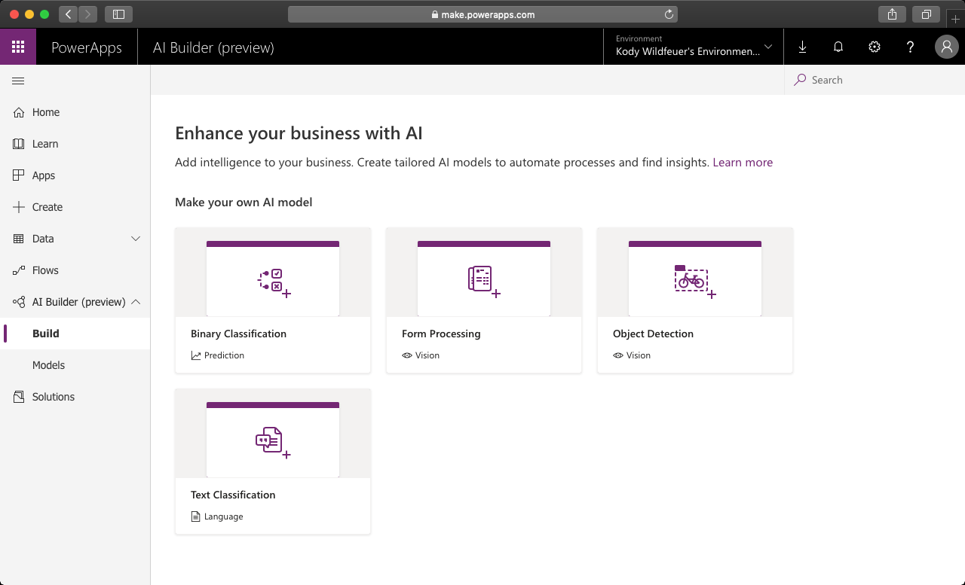
Task: Open the user profile avatar
Action: point(946,46)
